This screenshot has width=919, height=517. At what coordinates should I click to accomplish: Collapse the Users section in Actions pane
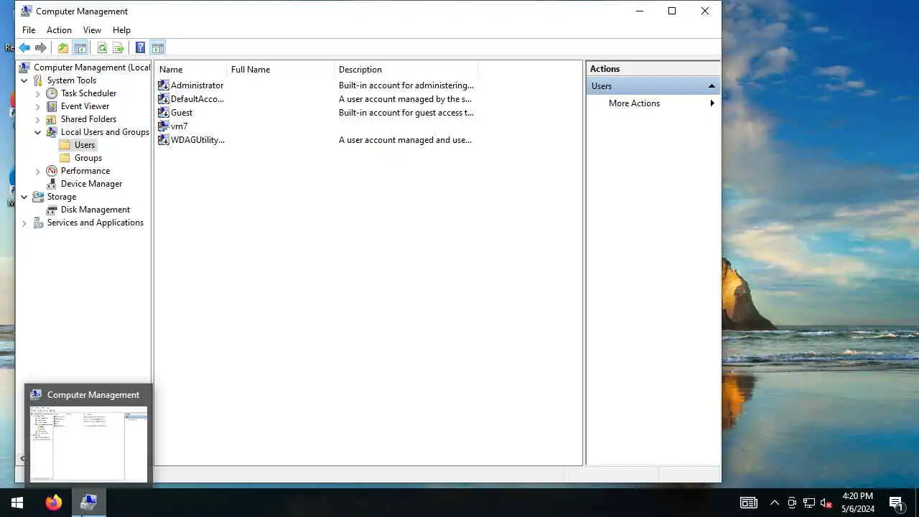pyautogui.click(x=712, y=86)
